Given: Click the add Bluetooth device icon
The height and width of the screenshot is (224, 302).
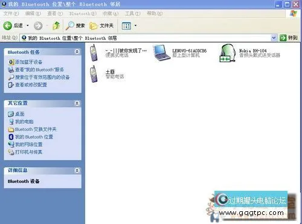Looking at the screenshot, I should 11,62.
